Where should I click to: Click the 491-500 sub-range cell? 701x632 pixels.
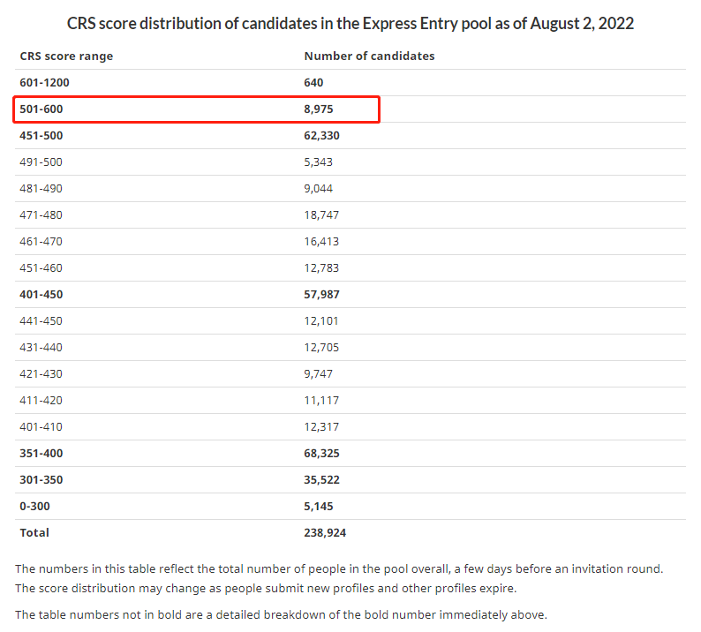click(41, 162)
